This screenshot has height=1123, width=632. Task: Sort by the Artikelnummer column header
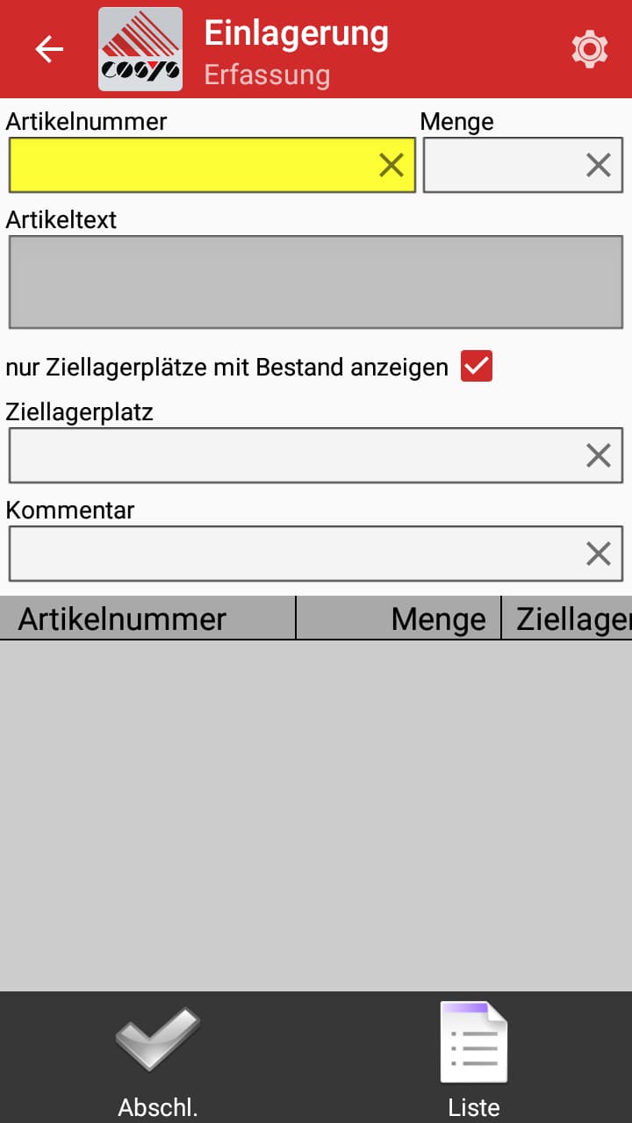coord(147,619)
